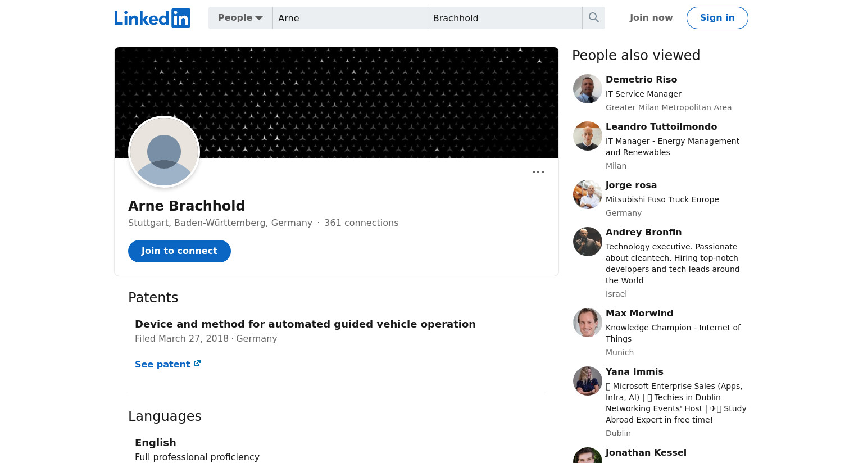Open Leandro Tuttoilmondo's name link

pyautogui.click(x=661, y=126)
